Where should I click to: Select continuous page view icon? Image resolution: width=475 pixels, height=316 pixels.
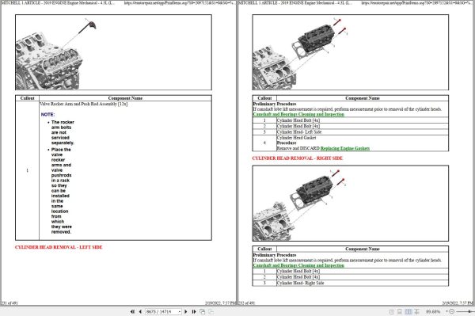pyautogui.click(x=400, y=311)
